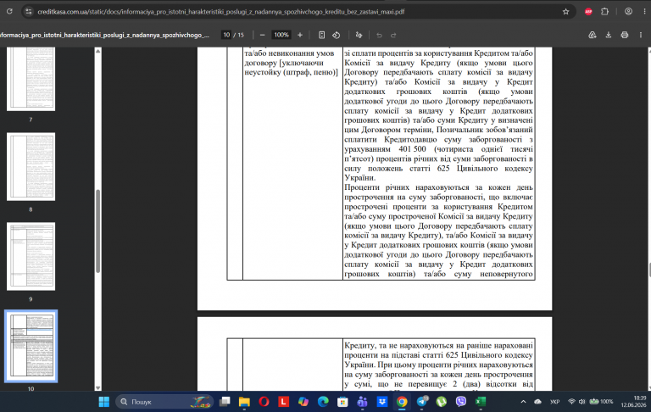Open Viber from the taskbar
Screen dimensions: 651x412
[461, 402]
